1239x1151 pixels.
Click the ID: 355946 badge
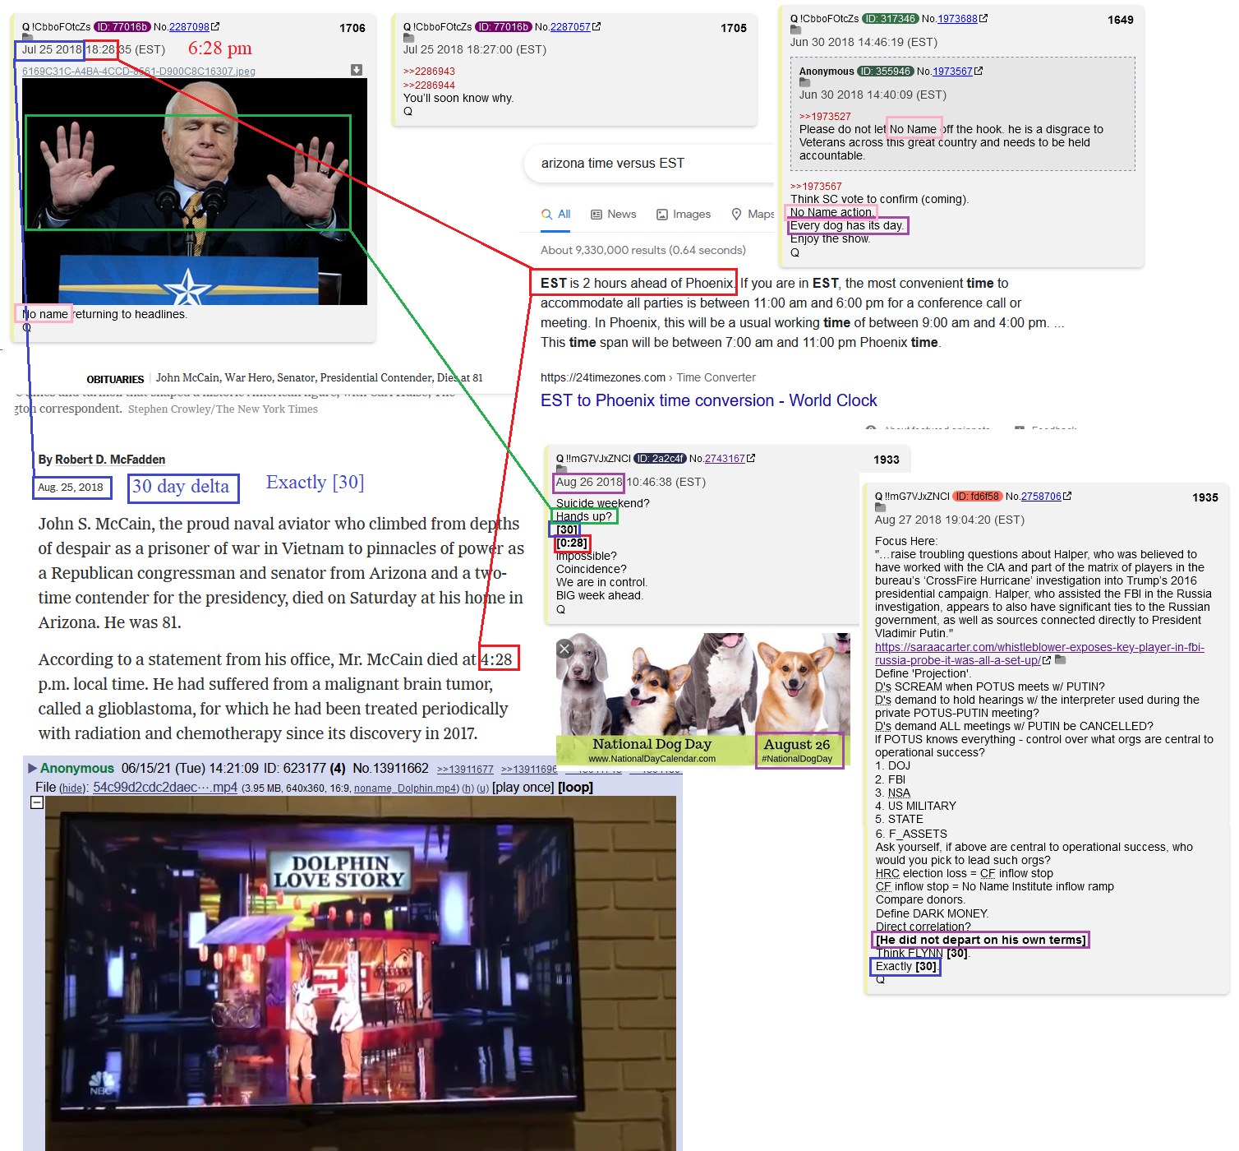886,72
